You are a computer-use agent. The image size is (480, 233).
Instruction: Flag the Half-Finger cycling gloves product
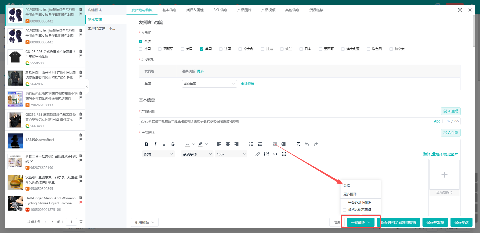81,202
